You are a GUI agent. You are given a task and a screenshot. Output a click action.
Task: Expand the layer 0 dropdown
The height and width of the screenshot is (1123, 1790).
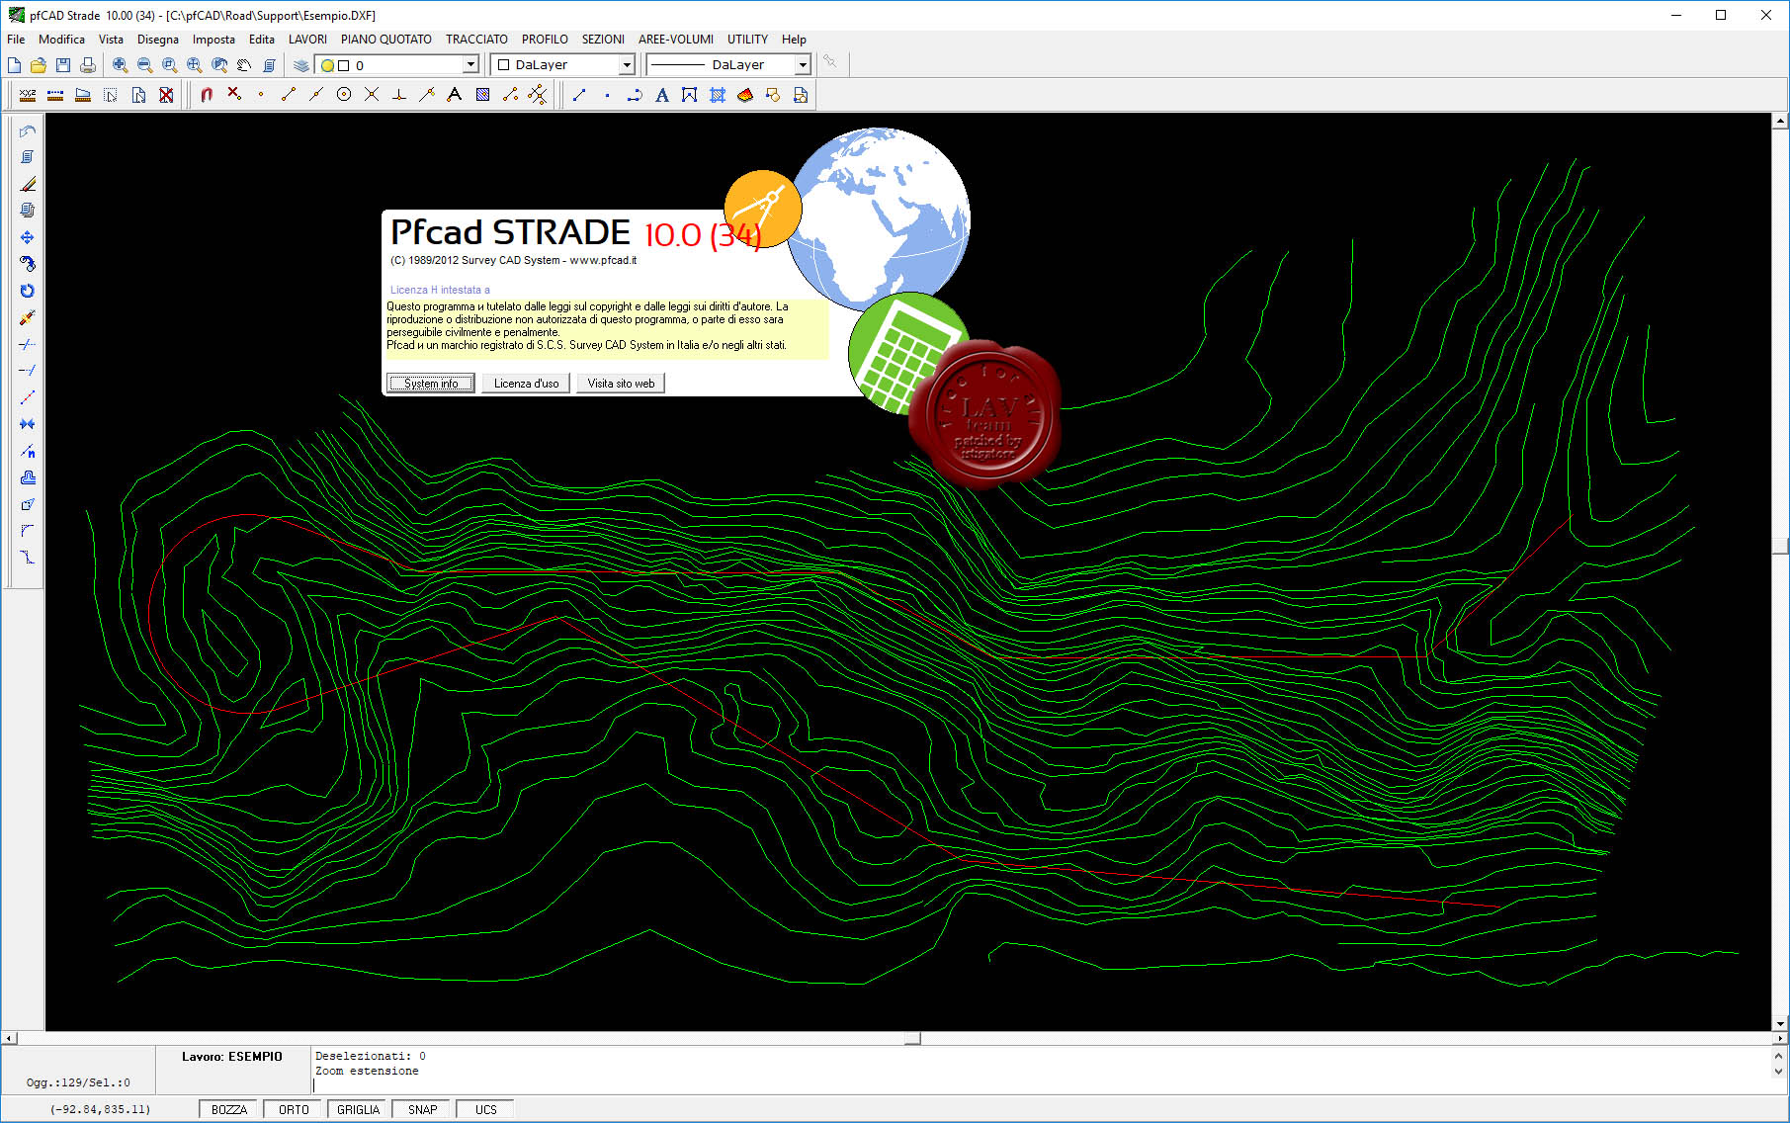470,65
